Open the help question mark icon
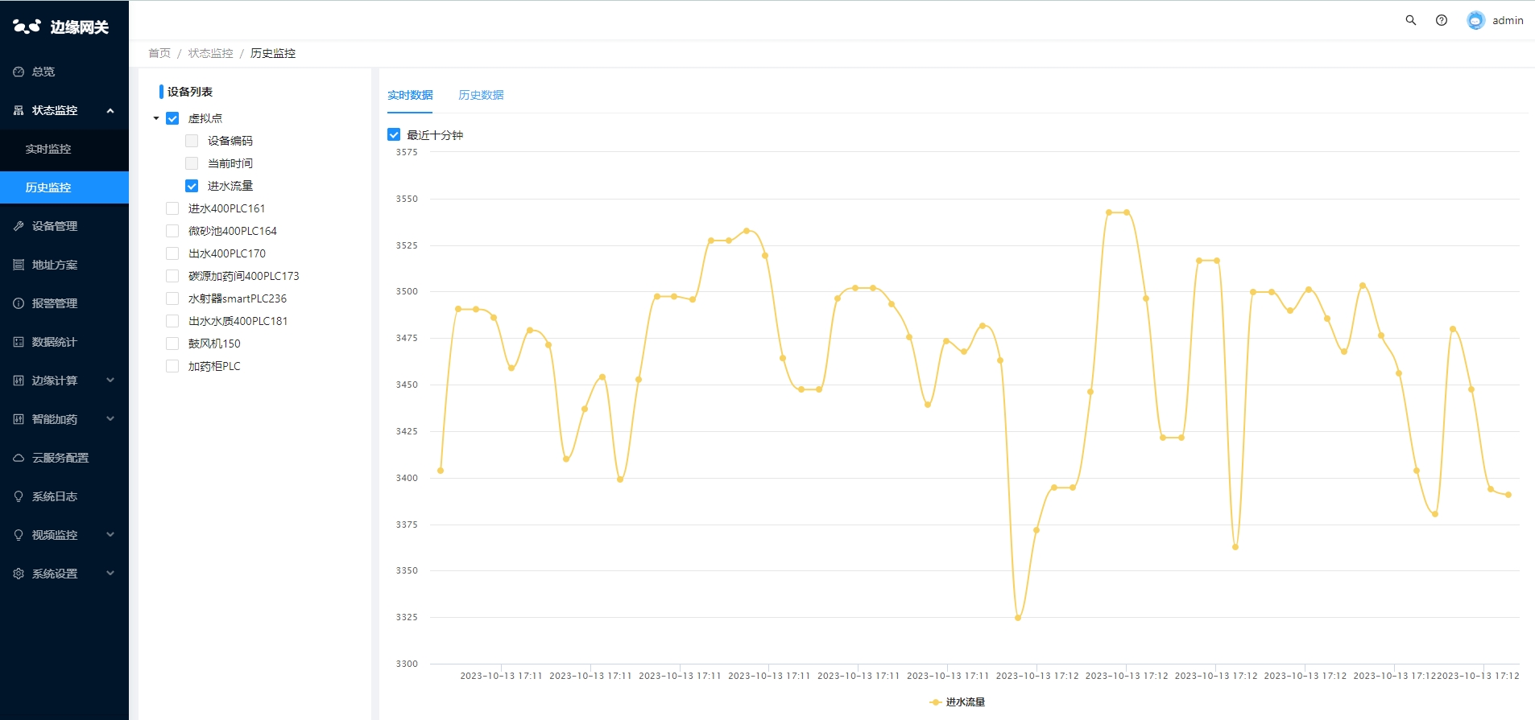Screen dimensions: 1535x720 1442,20
